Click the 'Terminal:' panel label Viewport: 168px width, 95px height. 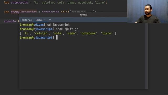(x=26, y=20)
